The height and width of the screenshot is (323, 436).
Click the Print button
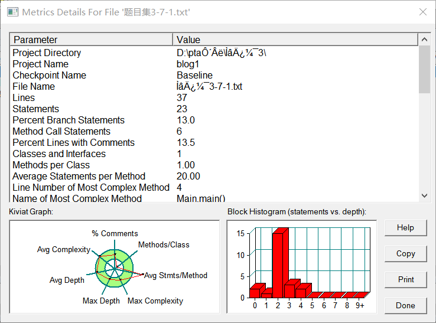coord(405,279)
